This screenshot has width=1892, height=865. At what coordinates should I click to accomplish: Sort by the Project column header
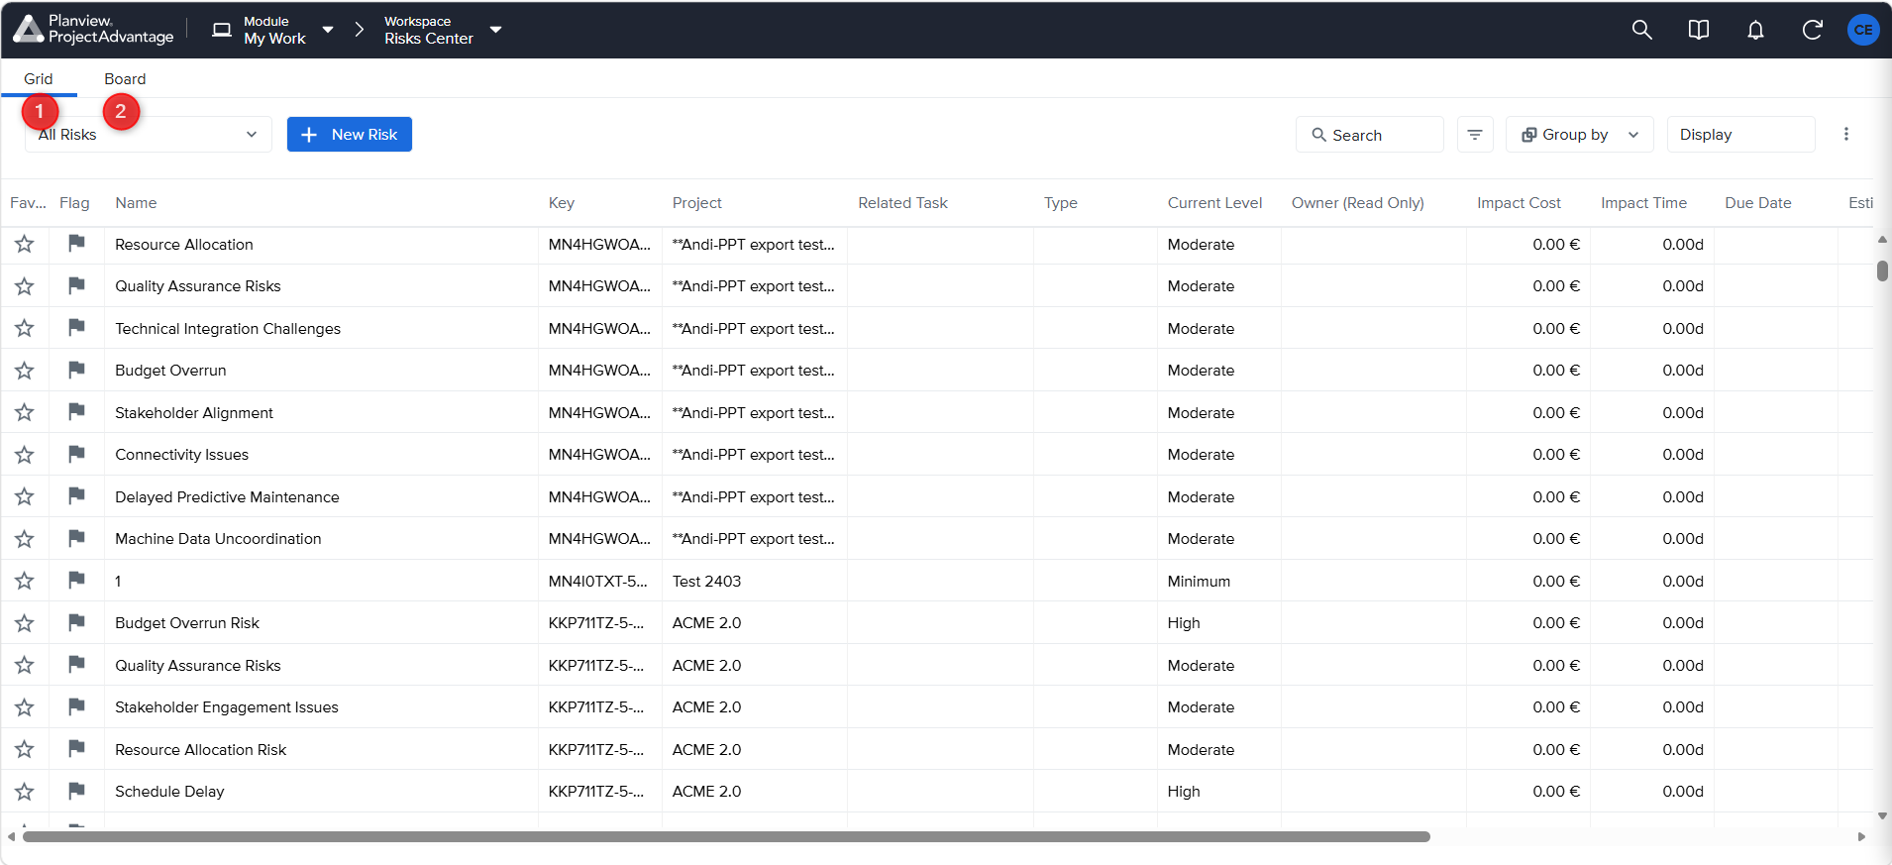697,203
